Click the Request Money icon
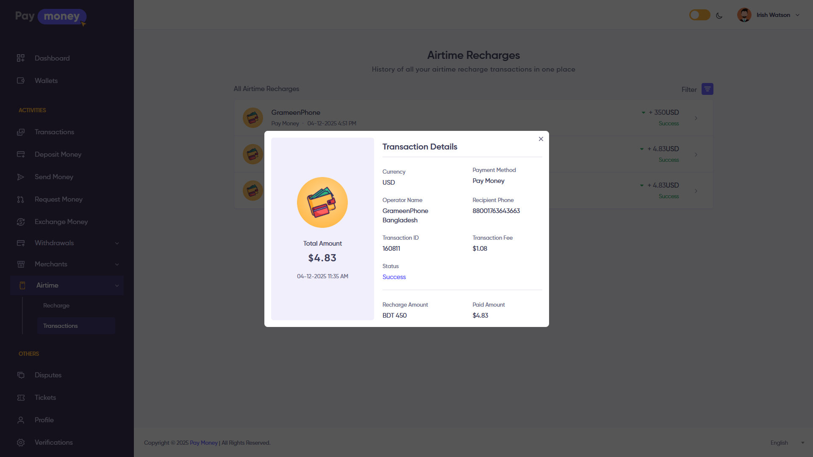This screenshot has width=813, height=457. click(21, 199)
